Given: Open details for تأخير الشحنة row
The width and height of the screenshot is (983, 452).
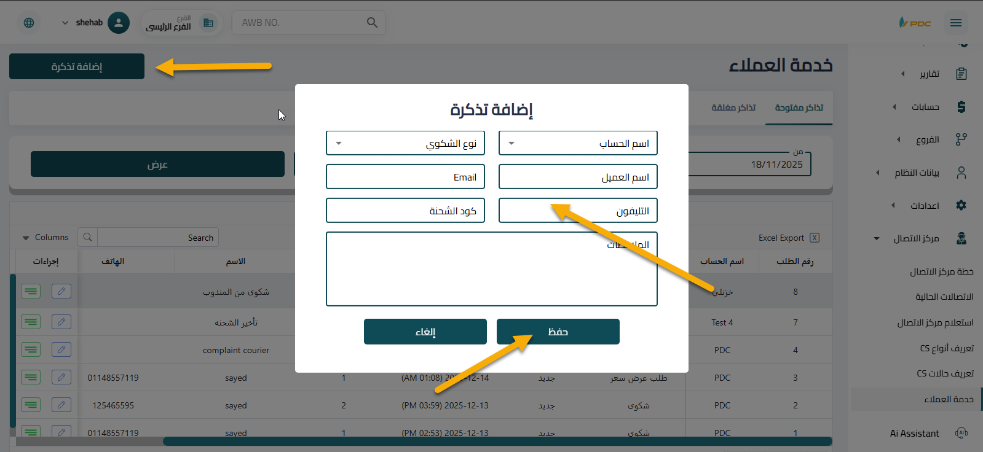Looking at the screenshot, I should pos(31,322).
